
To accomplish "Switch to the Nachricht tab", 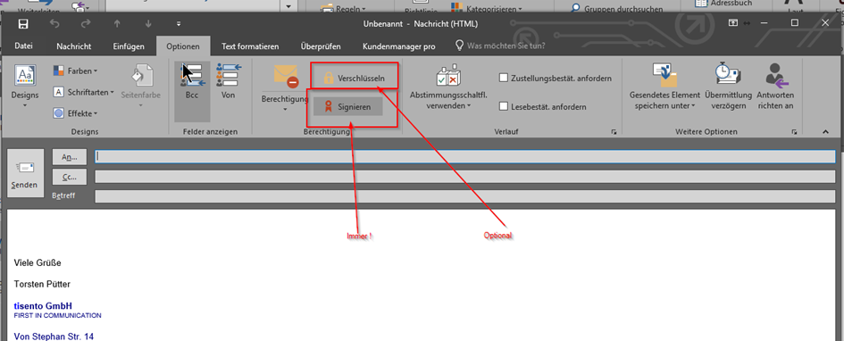I will (74, 46).
